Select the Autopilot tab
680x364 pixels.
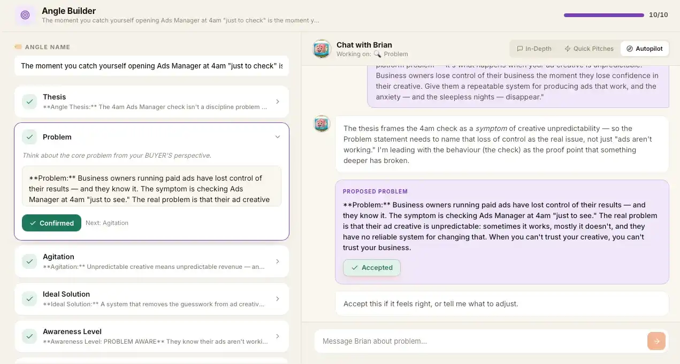(645, 49)
